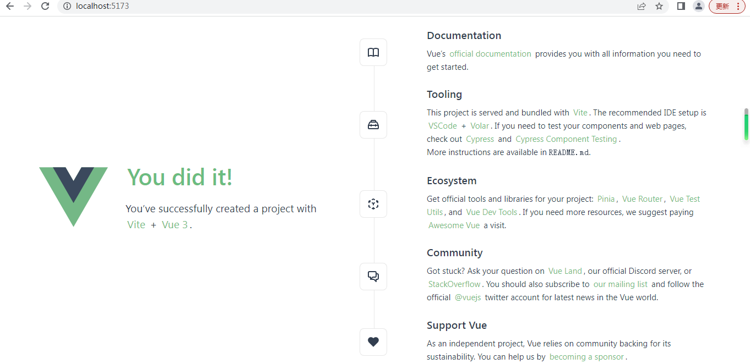Open the becoming a sponsor link
Viewport: 750px width, 364px height.
pos(586,357)
